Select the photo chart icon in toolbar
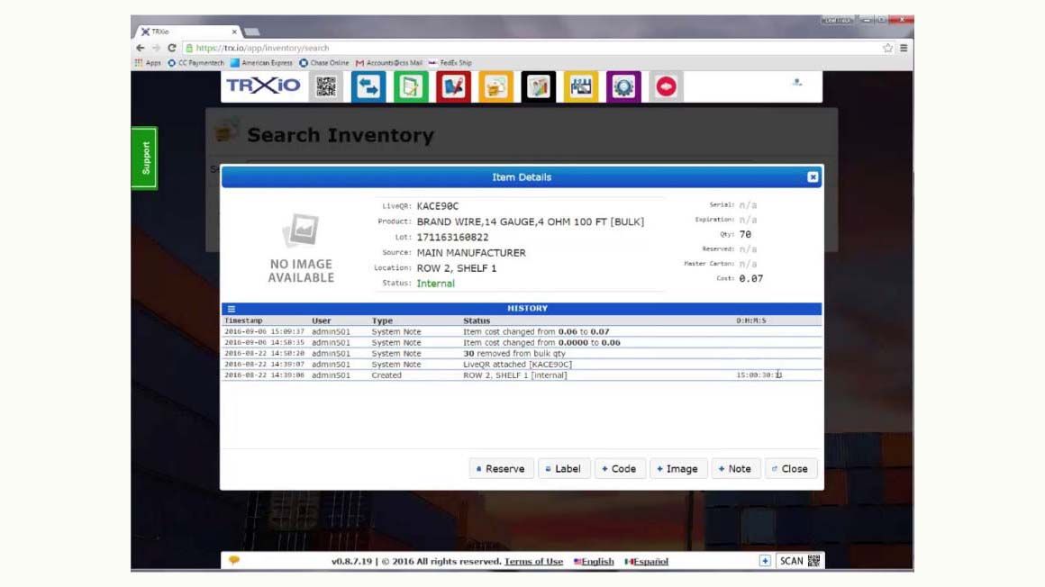The image size is (1045, 587). tap(538, 87)
